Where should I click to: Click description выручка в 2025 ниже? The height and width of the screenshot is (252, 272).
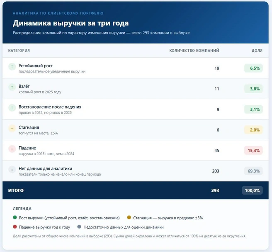46,154
